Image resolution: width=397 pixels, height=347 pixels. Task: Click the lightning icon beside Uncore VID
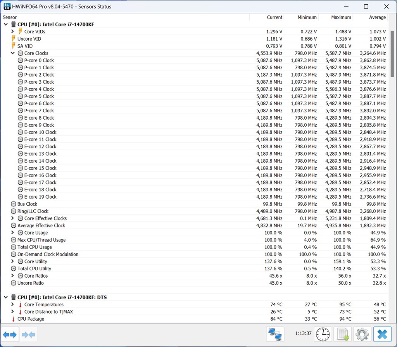(14, 38)
